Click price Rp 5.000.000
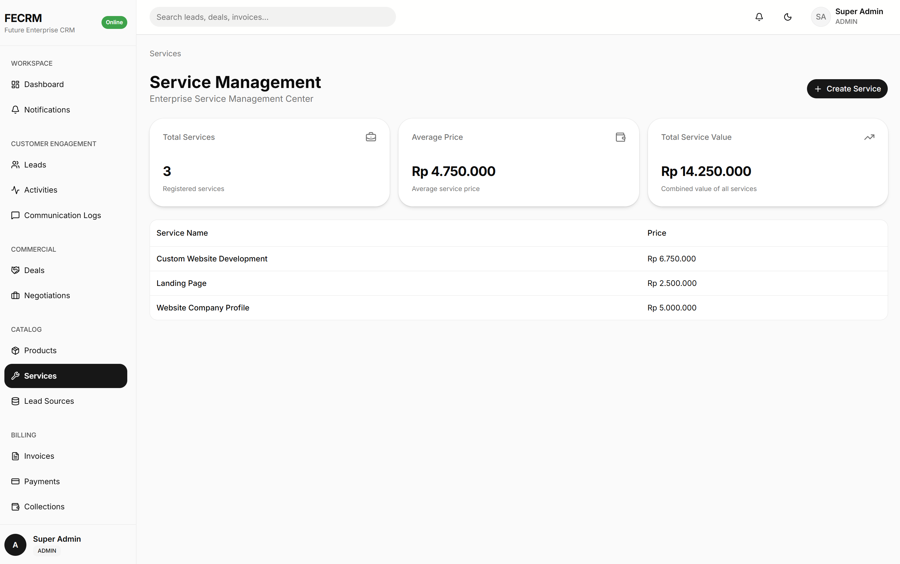Viewport: 900px width, 564px height. [x=672, y=308]
